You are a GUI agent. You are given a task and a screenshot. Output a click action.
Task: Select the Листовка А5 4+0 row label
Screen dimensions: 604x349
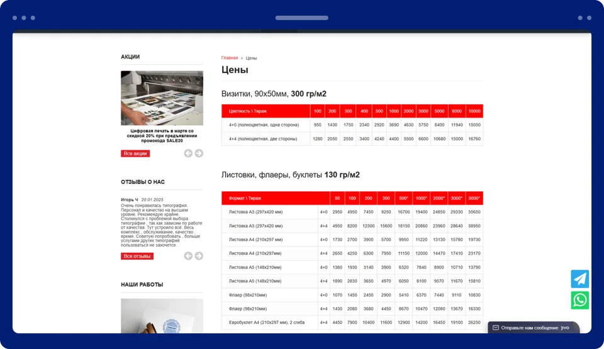point(270,267)
